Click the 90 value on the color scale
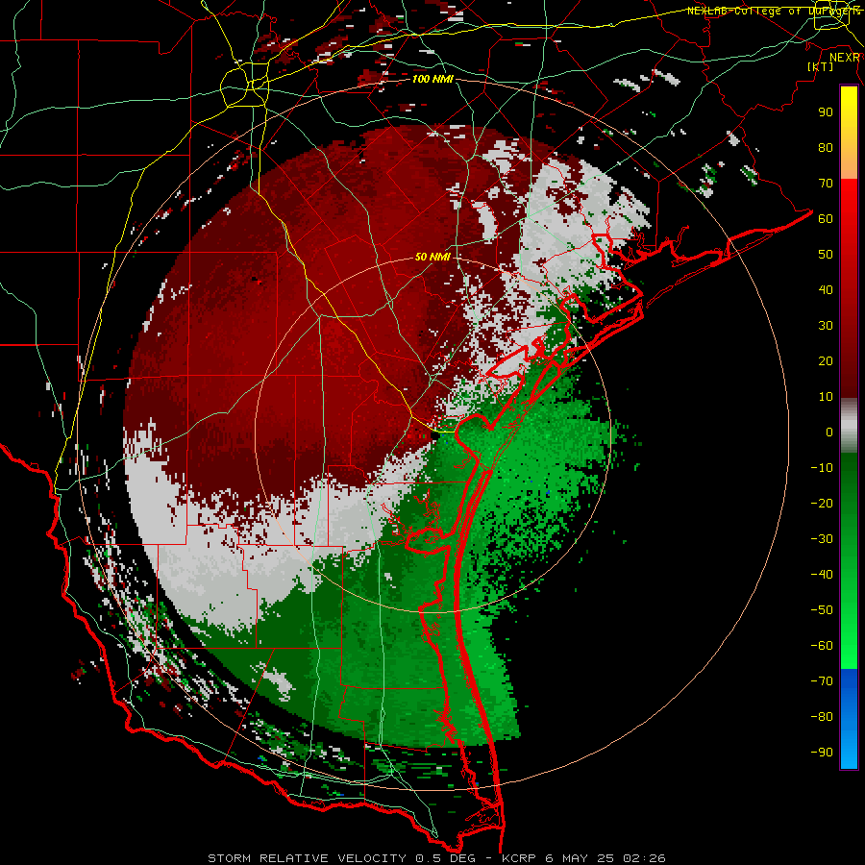Viewport: 865px width, 865px height. coord(826,112)
